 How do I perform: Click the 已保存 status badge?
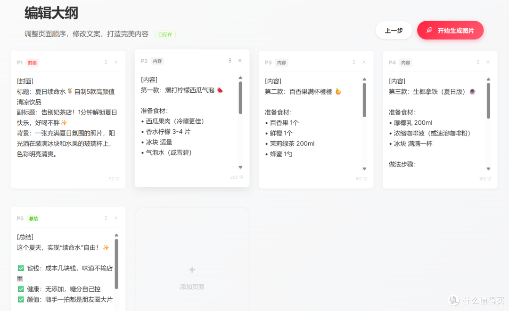[x=165, y=34]
